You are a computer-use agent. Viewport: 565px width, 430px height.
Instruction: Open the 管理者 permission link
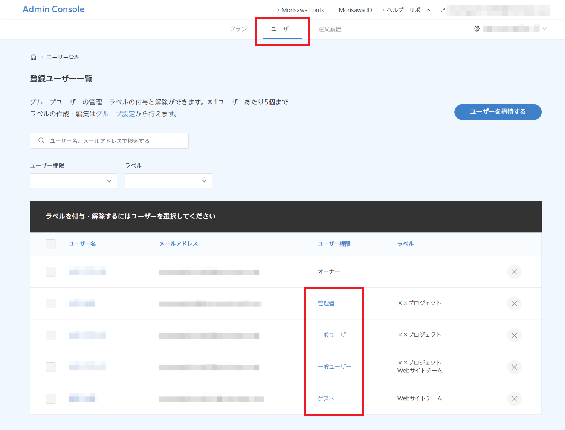(x=326, y=303)
